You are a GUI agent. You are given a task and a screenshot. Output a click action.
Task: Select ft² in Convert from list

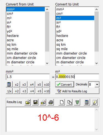tap(26, 27)
